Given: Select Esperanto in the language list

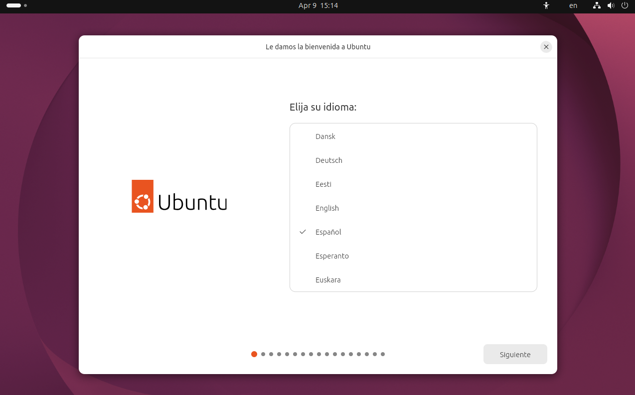Looking at the screenshot, I should tap(332, 256).
